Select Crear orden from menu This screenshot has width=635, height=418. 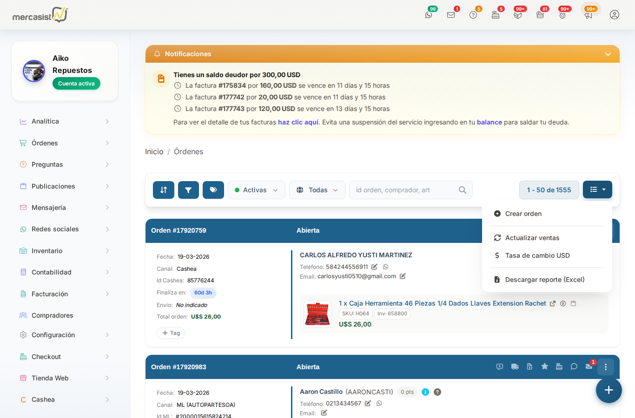547,214
